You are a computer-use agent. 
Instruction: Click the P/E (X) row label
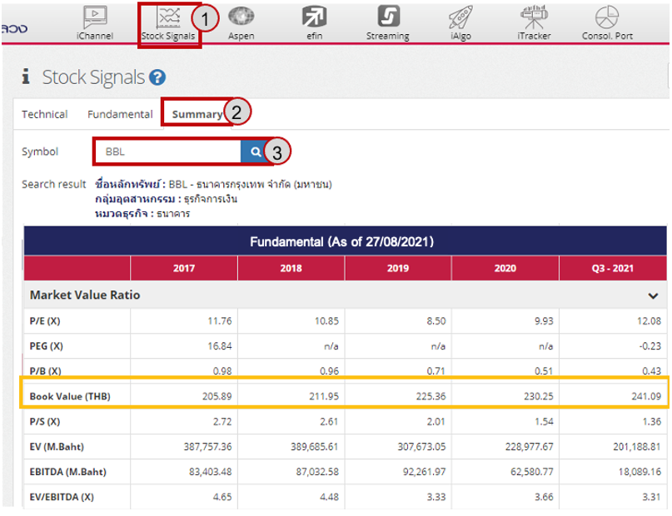pyautogui.click(x=47, y=320)
